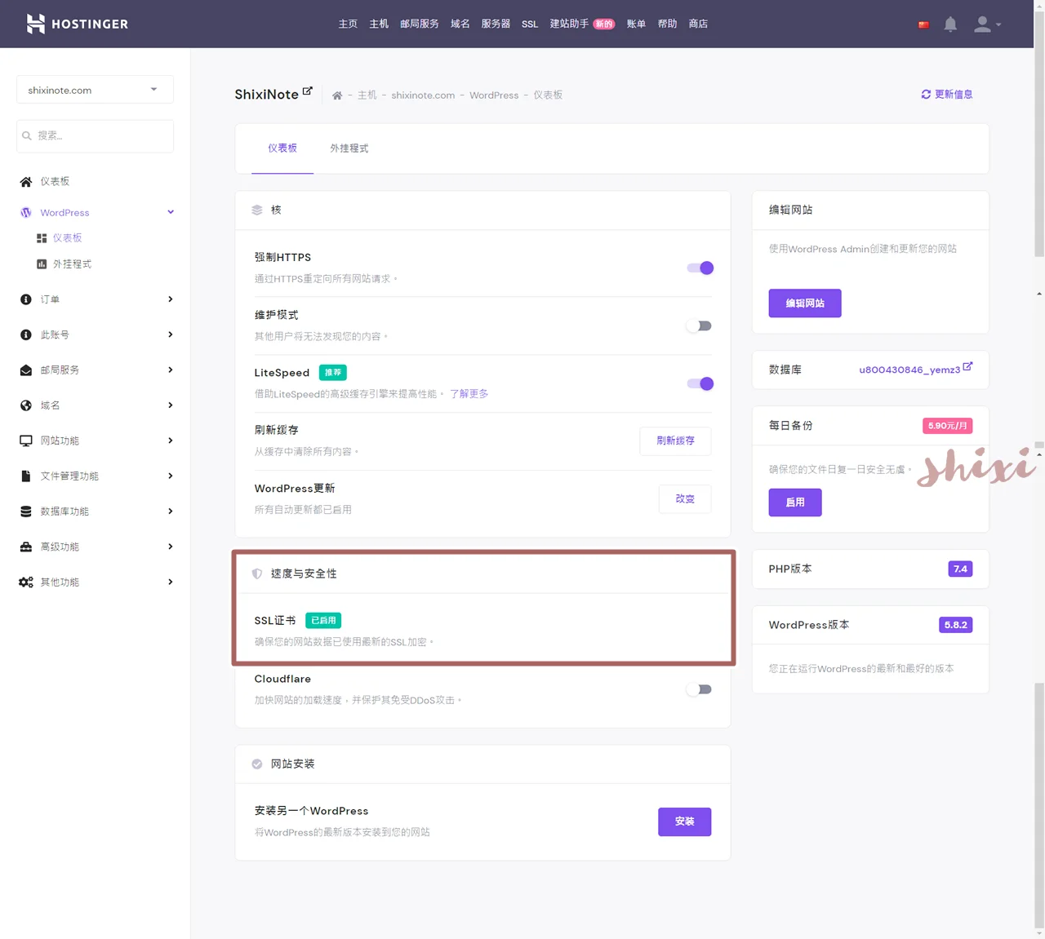Viewport: 1045px width, 939px height.
Task: Click the 其他功能 gears icon
Action: (26, 582)
